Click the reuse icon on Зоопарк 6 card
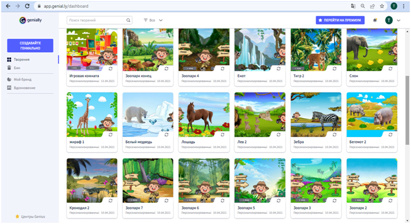 point(222,200)
